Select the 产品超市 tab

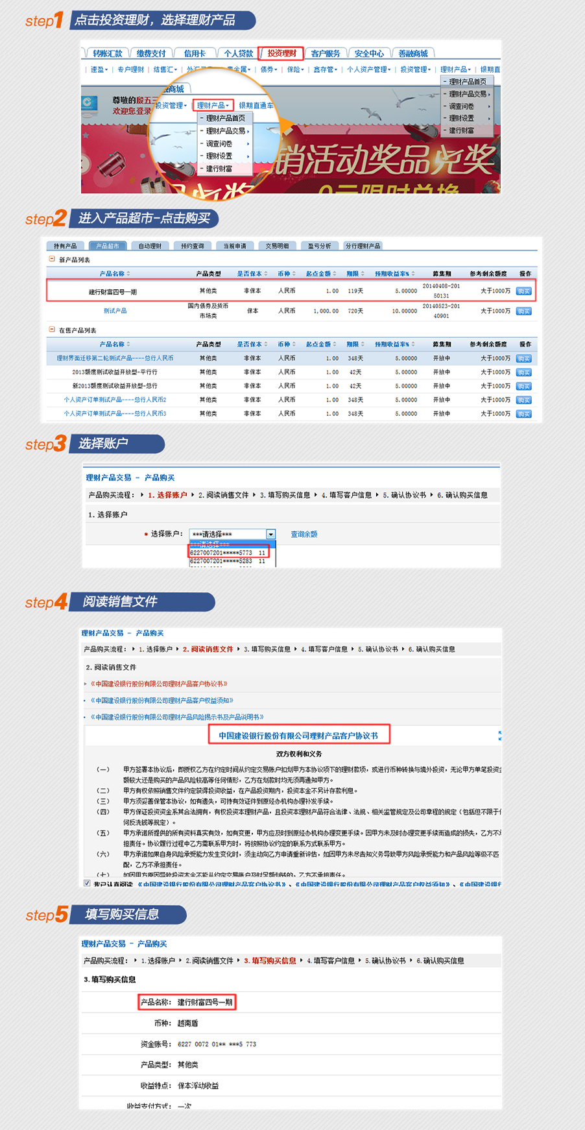pyautogui.click(x=108, y=246)
